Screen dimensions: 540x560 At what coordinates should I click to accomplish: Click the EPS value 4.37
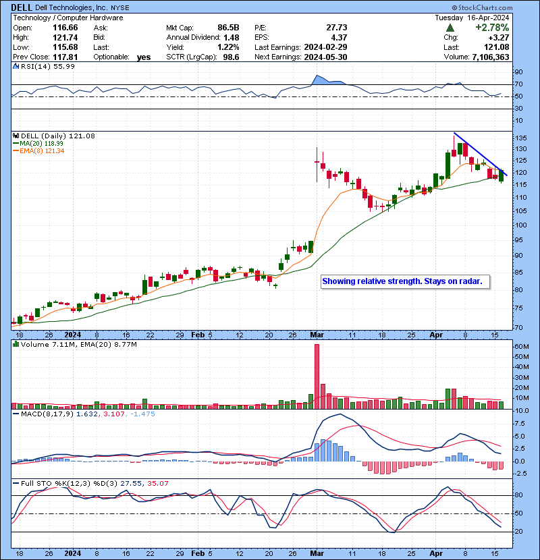click(339, 37)
